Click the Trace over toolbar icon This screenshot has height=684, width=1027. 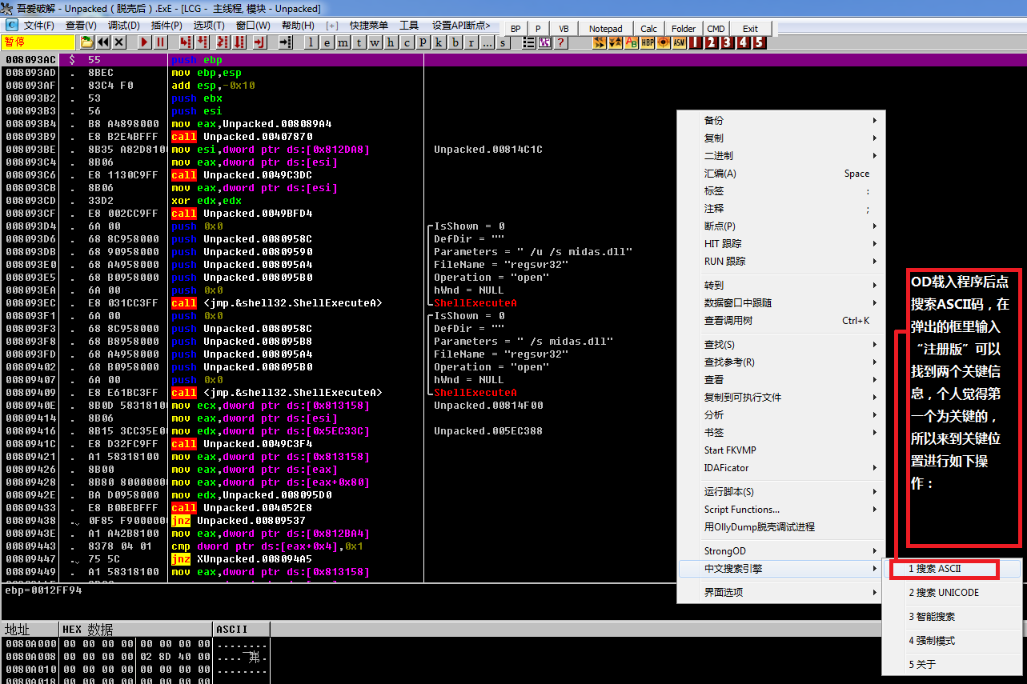239,42
